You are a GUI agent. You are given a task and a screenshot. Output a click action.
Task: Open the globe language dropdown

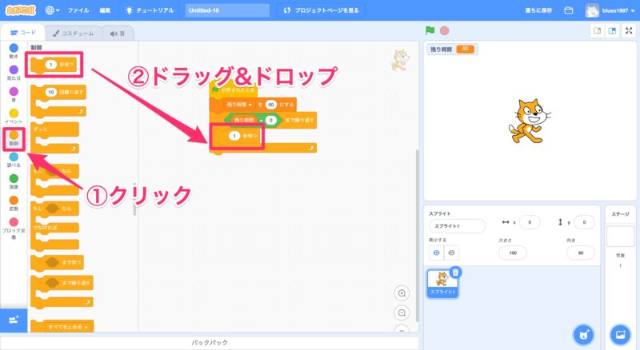[53, 10]
